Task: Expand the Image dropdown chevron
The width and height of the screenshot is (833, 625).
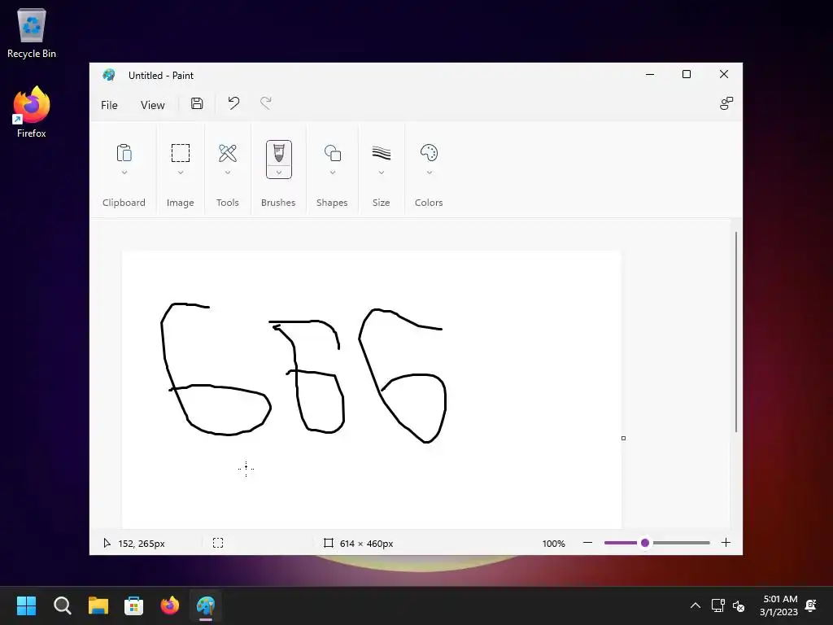Action: [180, 173]
